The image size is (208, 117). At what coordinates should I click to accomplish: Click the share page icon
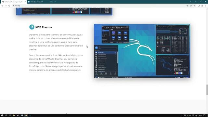[191, 6]
